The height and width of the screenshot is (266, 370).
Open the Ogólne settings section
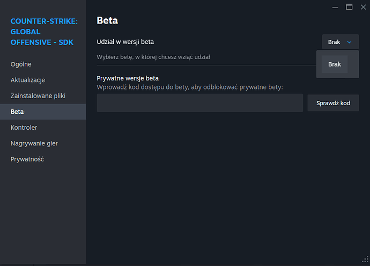click(x=43, y=64)
